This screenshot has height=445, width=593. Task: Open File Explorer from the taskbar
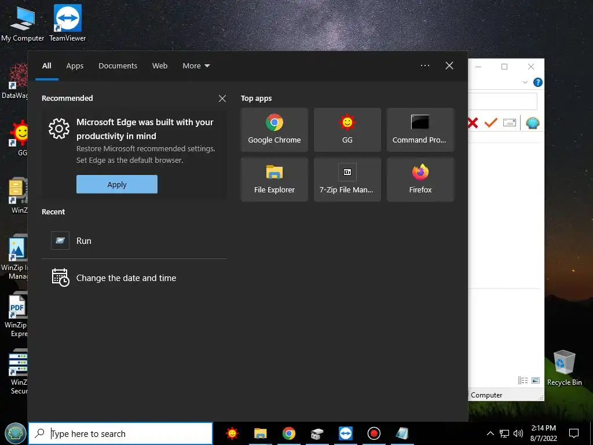coord(260,433)
